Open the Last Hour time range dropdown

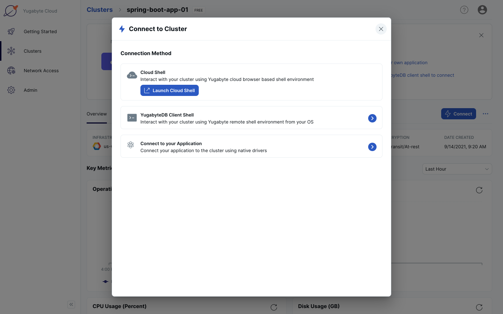[x=457, y=169]
